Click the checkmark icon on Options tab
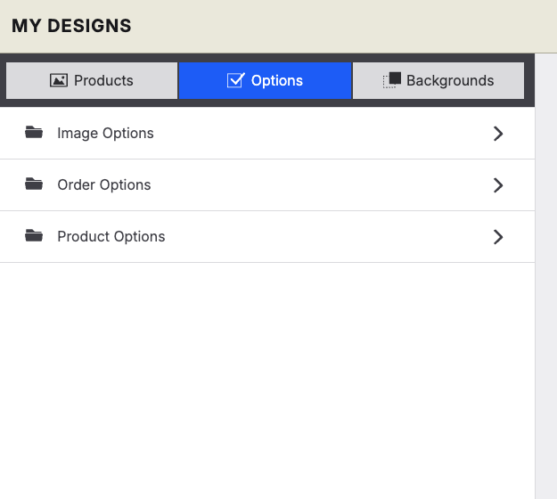Screen dimensions: 557x499 pos(236,80)
